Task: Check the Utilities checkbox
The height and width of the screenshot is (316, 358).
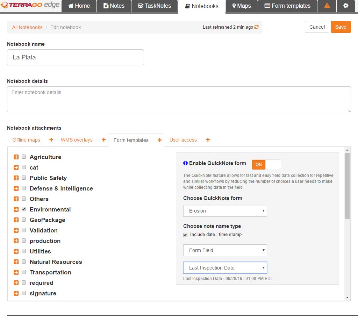Action: 24,251
